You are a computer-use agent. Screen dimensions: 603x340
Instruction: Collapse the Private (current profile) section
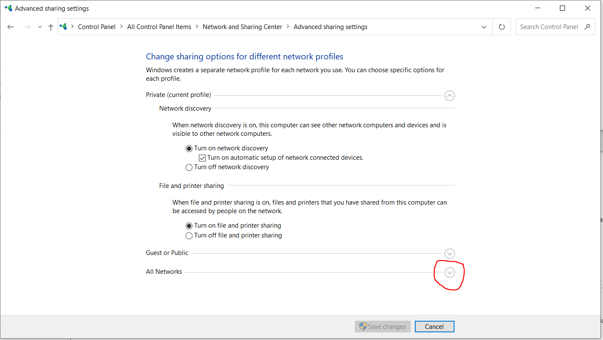(x=450, y=96)
